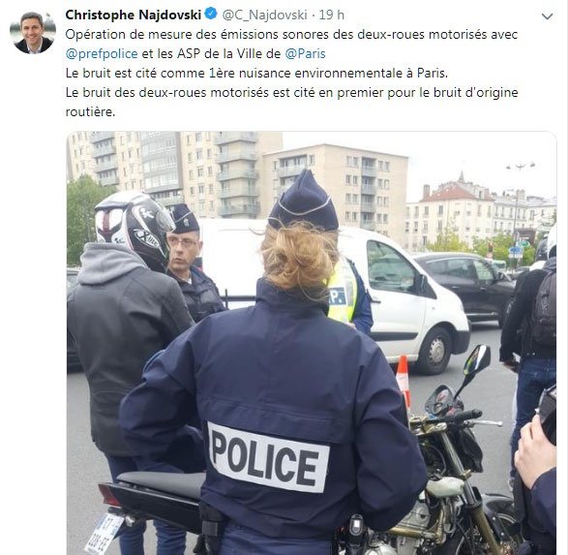
Task: Click the motorcycle mirror in the photo
Action: [477, 360]
